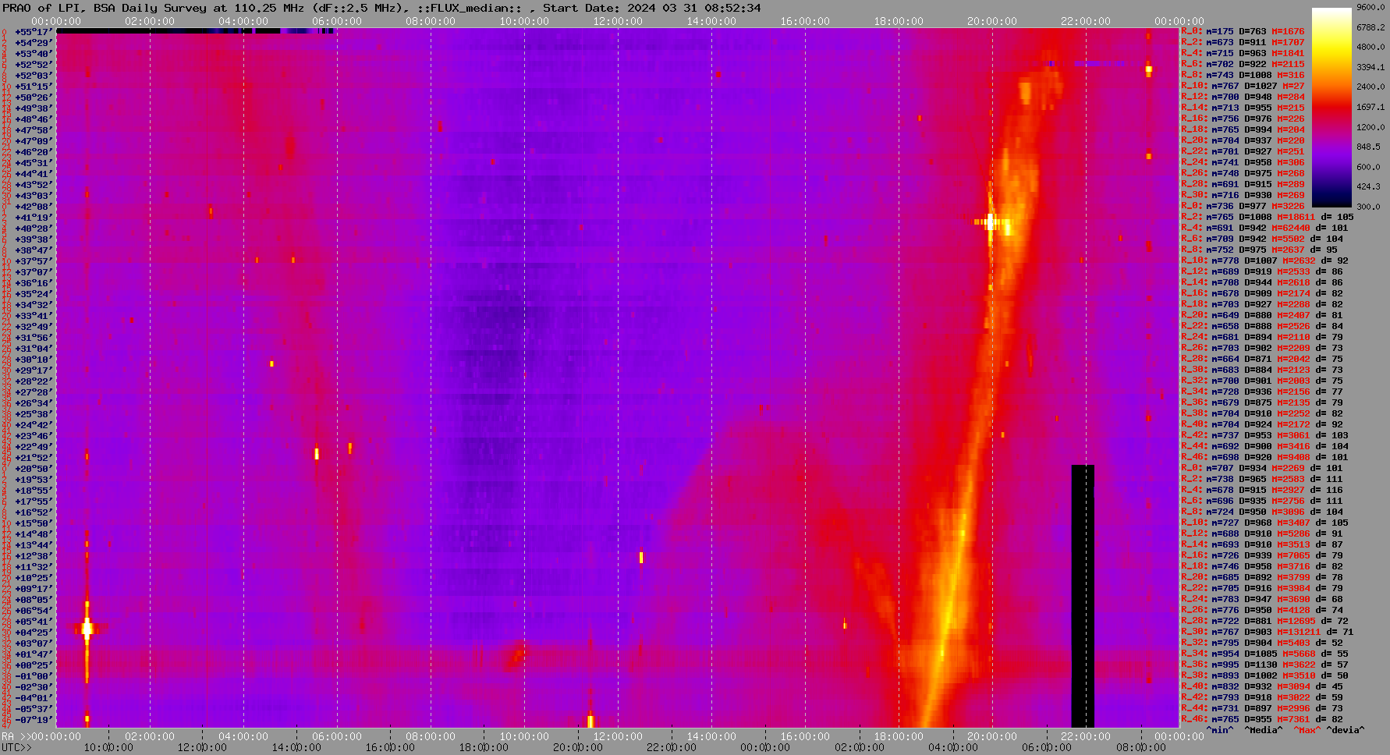This screenshot has height=755, width=1390.
Task: Click the +33°41' declination label
Action: pos(34,316)
